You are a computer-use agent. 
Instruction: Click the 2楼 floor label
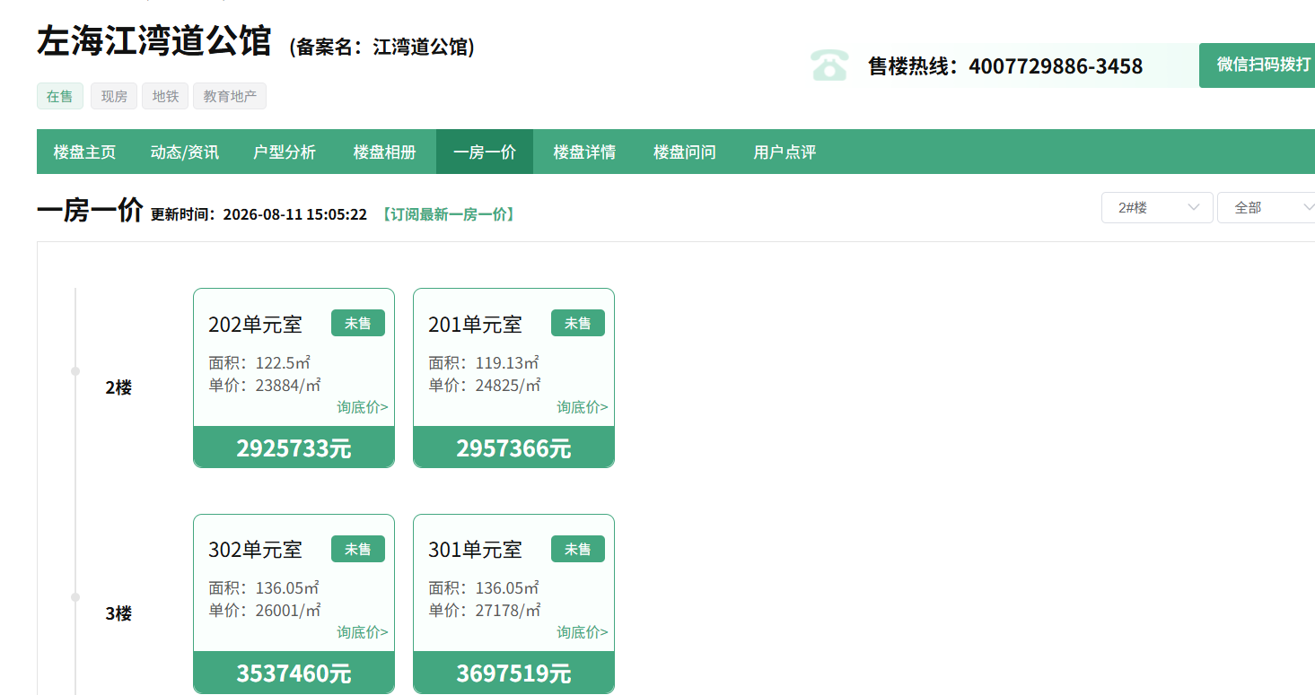[x=118, y=388]
